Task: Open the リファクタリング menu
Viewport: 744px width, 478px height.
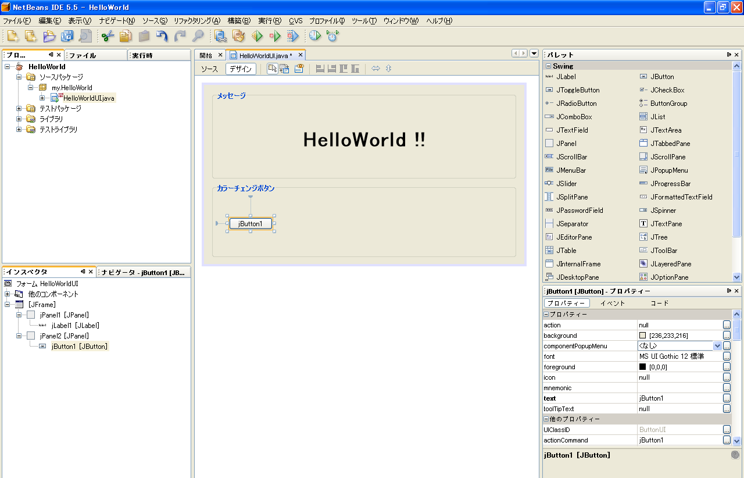Action: [x=197, y=21]
